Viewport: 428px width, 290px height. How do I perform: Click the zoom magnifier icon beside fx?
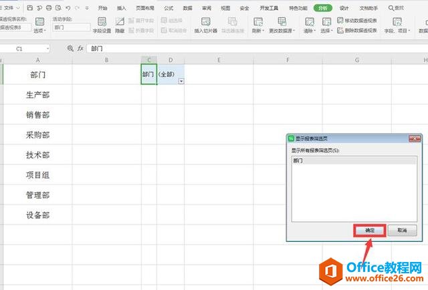(70, 48)
